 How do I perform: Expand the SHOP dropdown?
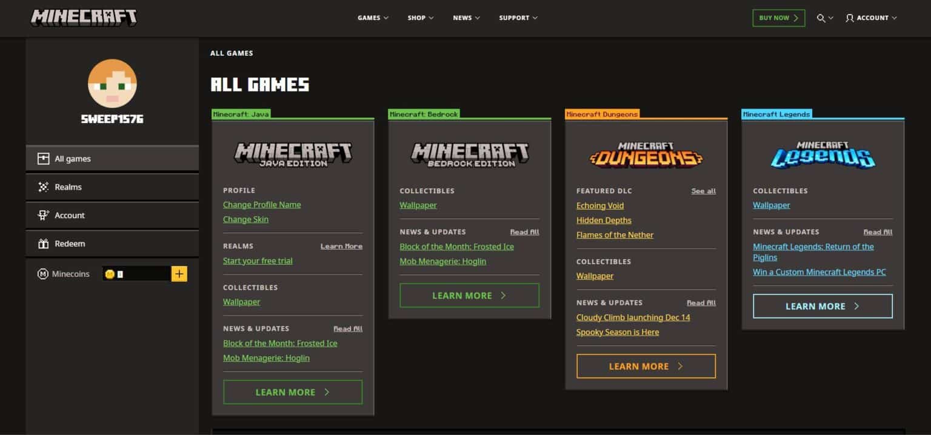420,18
